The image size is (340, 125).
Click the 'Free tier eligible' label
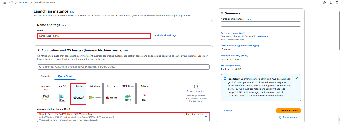coord(195,114)
